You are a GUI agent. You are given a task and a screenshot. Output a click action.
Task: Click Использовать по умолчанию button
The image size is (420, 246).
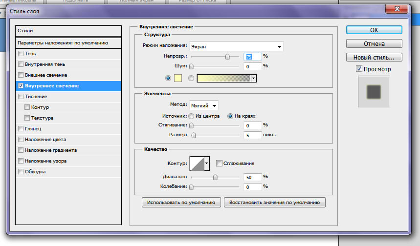[x=181, y=203]
